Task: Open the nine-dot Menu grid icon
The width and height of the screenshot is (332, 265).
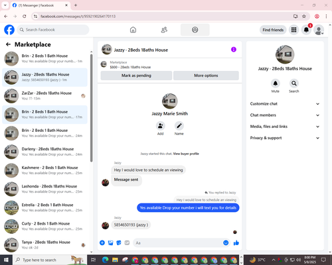Action: pos(293,30)
